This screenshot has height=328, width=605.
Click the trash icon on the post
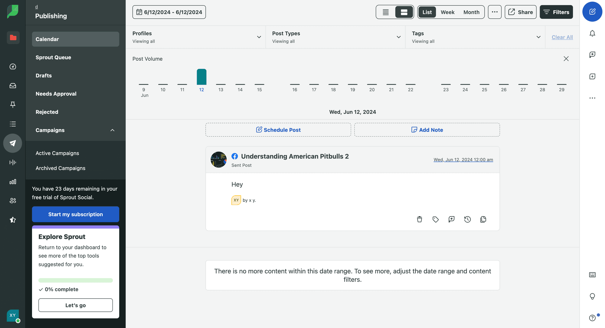coord(419,219)
